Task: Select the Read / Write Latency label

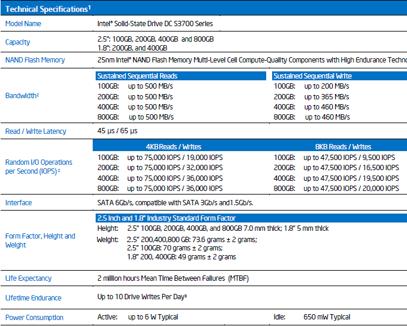Action: [x=36, y=131]
